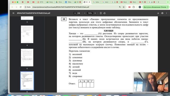170x96 pixels.
Task: Toggle the PDF sidebar menu icon
Action: pyautogui.click(x=13, y=13)
